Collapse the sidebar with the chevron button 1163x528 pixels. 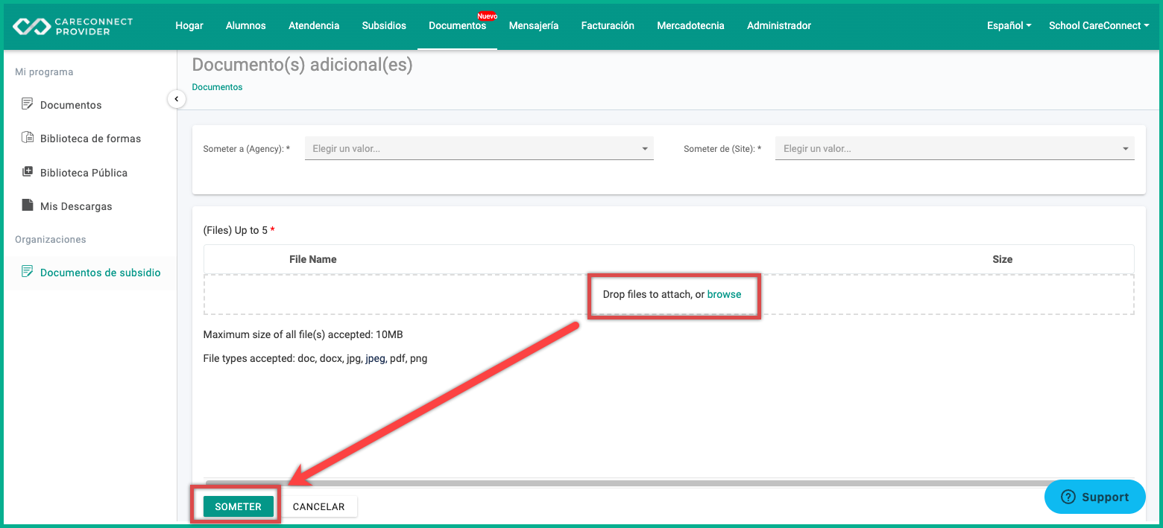(x=177, y=98)
